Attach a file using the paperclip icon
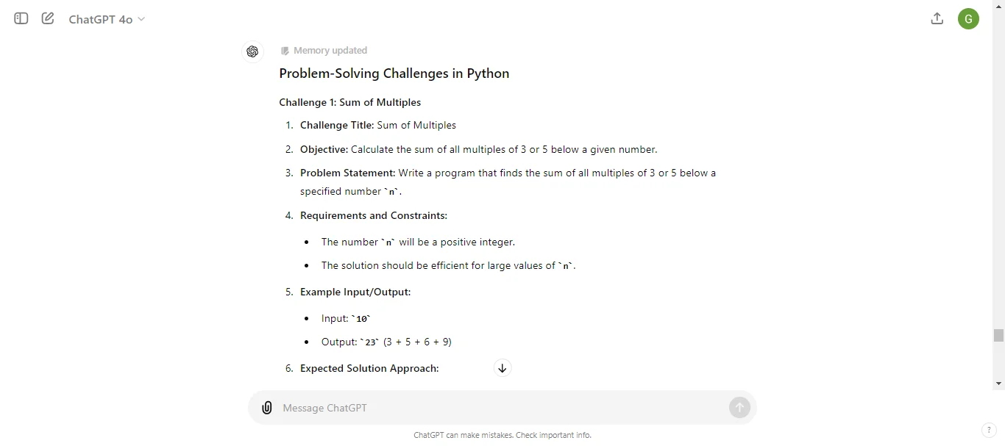Viewport: 1005px width, 446px height. tap(266, 408)
